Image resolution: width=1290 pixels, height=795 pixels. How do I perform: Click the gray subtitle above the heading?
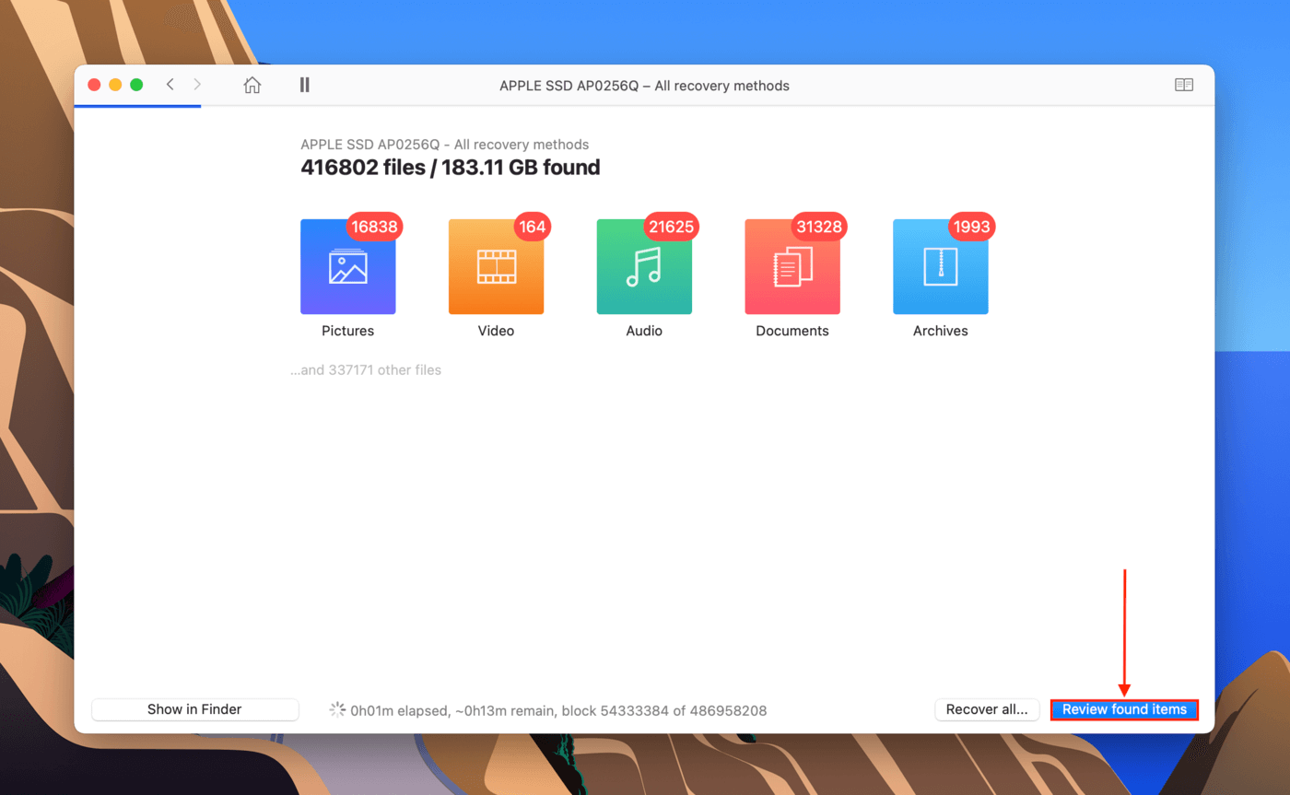pos(445,145)
